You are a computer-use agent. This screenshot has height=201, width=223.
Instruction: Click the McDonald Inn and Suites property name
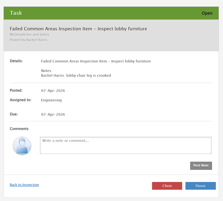[x=30, y=34]
